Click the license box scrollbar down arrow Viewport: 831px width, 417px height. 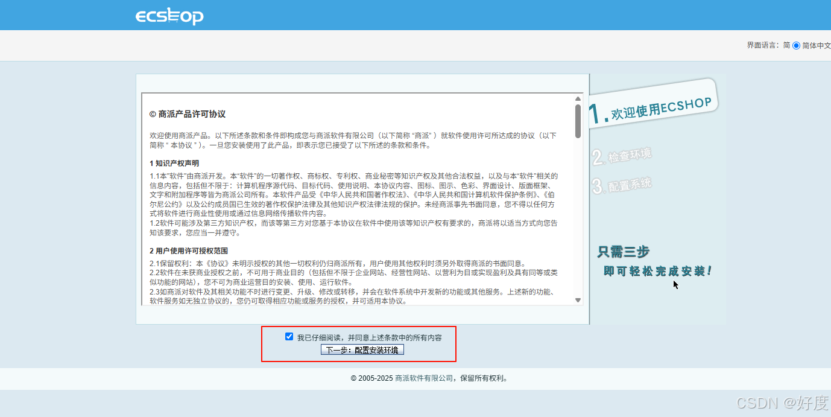coord(578,300)
